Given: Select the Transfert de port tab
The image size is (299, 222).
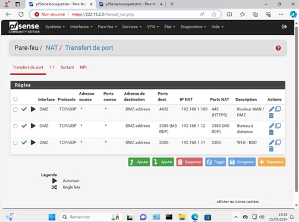Looking at the screenshot, I should [28, 67].
